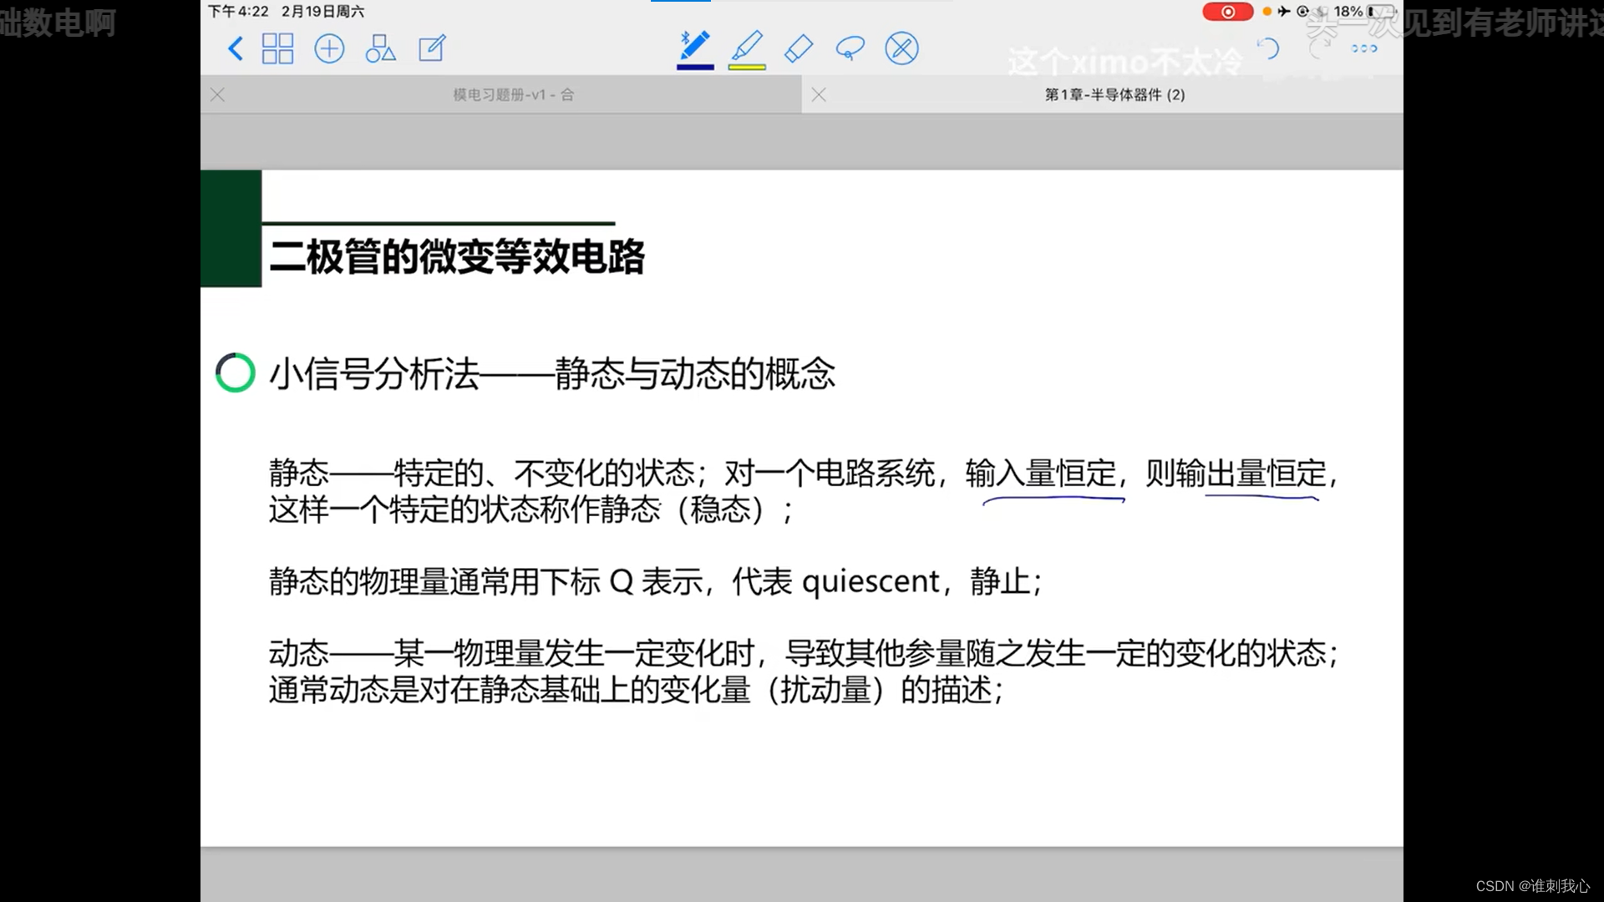Image resolution: width=1604 pixels, height=902 pixels.
Task: Close the 第1章-半导体器件 (2) tab
Action: pos(819,94)
